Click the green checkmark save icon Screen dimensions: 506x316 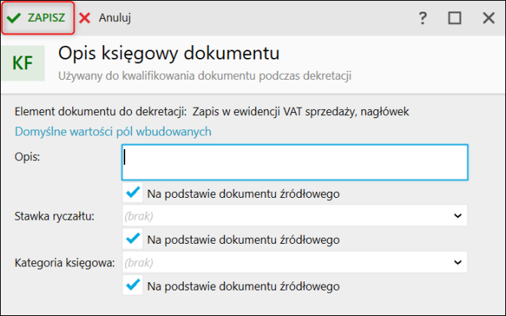[x=14, y=17]
